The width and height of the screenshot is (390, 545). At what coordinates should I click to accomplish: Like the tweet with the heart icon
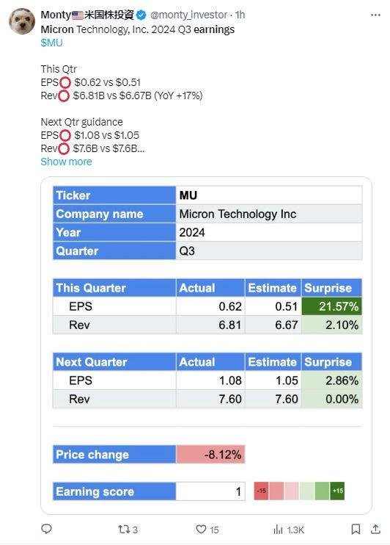coord(201,530)
